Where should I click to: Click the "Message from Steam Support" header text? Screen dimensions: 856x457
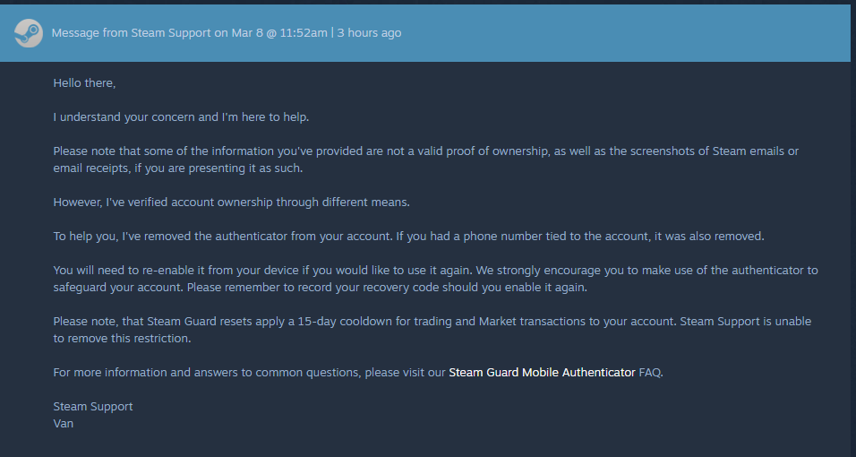tap(130, 33)
